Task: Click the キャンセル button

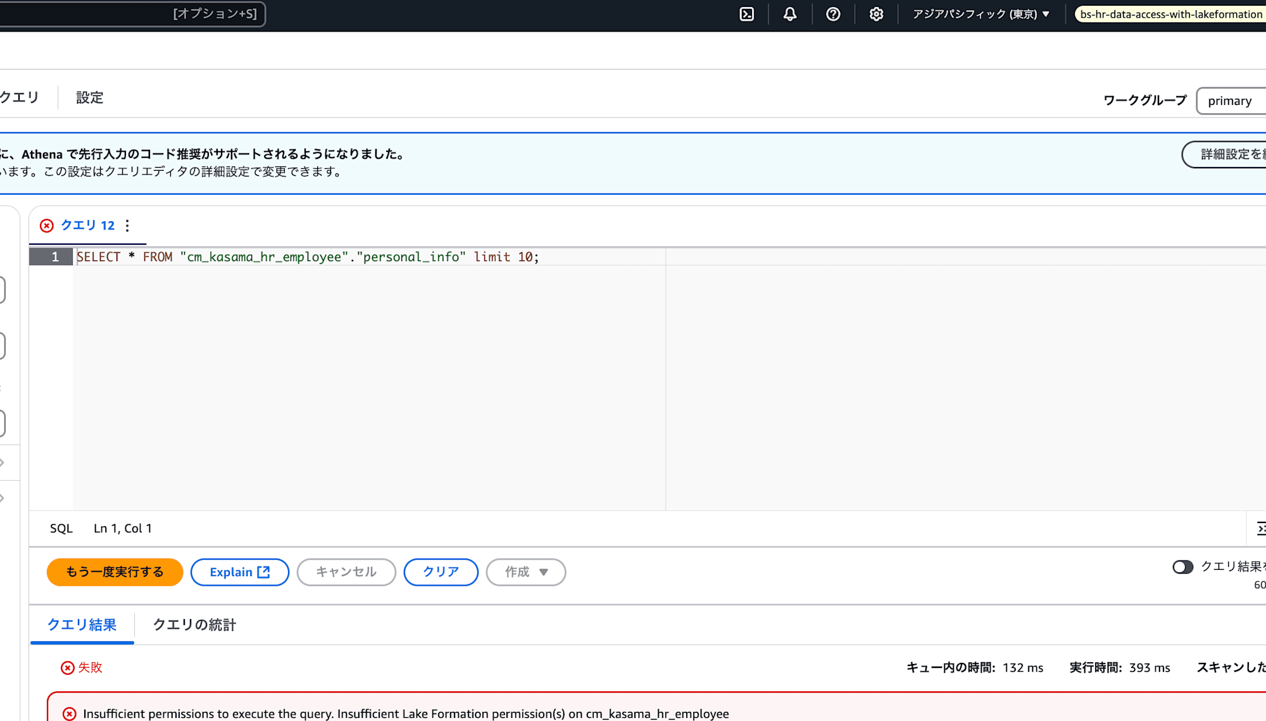Action: pyautogui.click(x=346, y=572)
